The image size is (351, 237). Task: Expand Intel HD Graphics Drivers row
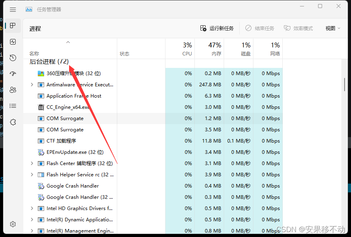32,208
